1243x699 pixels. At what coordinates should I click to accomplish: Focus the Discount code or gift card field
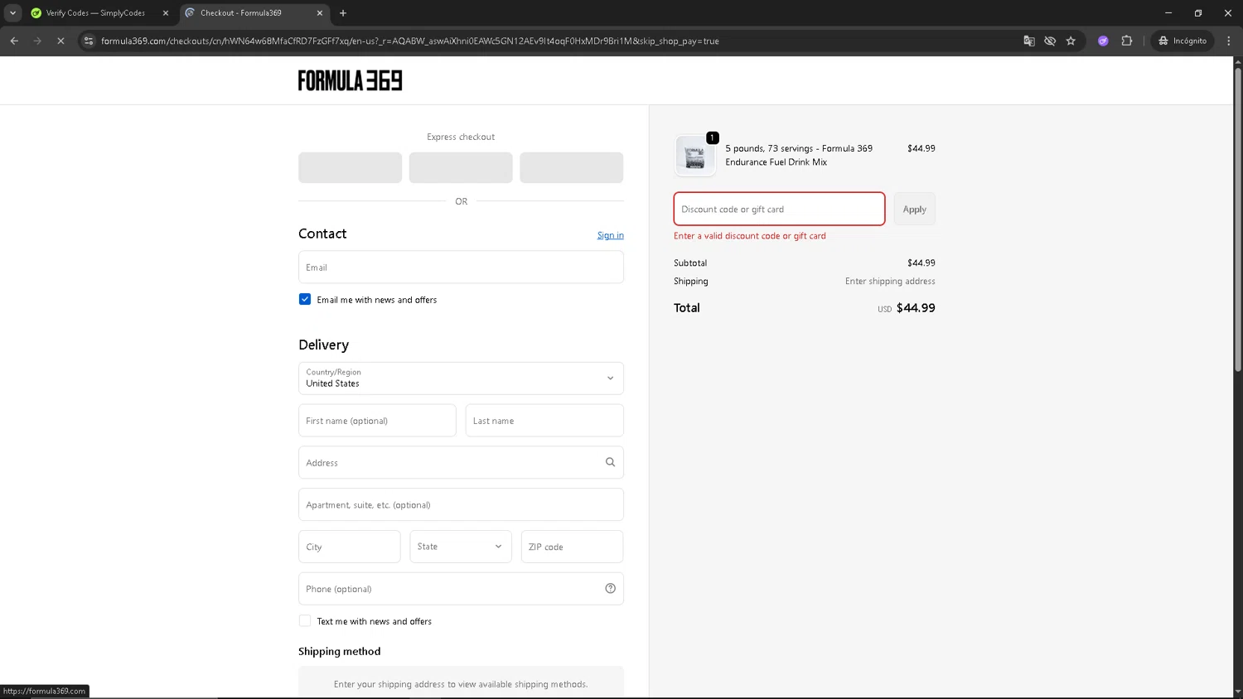[x=779, y=209]
